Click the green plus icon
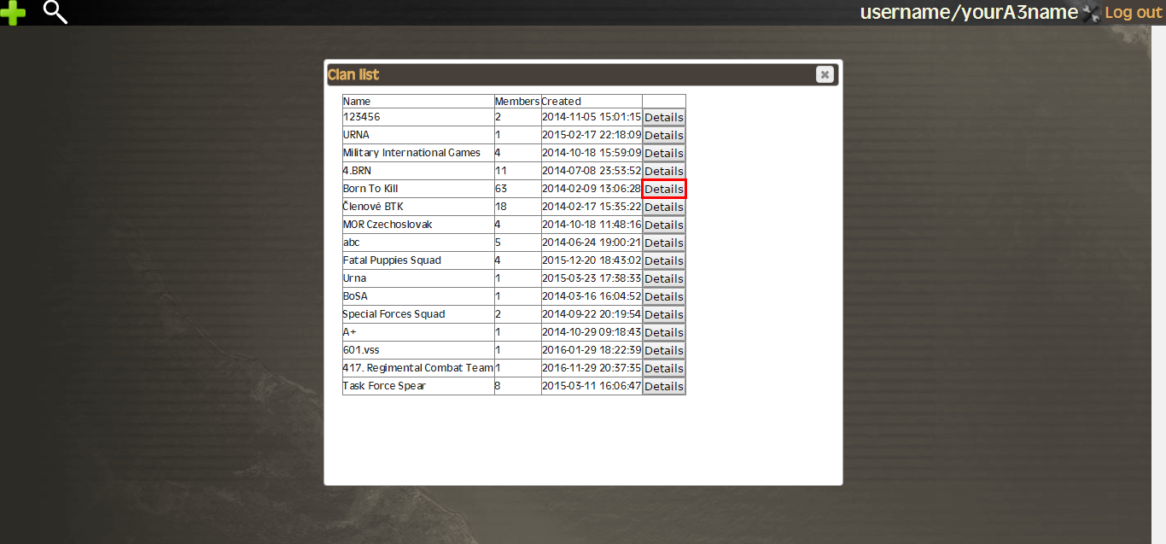This screenshot has height=544, width=1166. coord(13,13)
